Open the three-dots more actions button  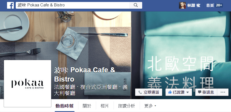(x=223, y=92)
